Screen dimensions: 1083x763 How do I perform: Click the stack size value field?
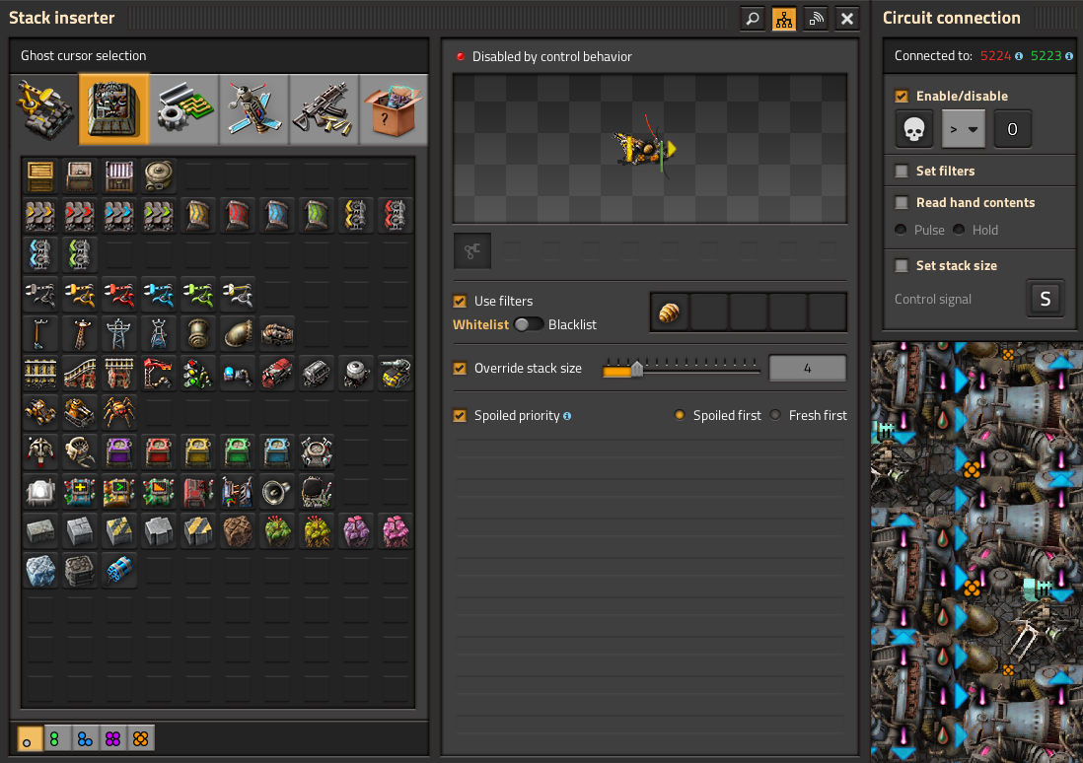tap(807, 368)
